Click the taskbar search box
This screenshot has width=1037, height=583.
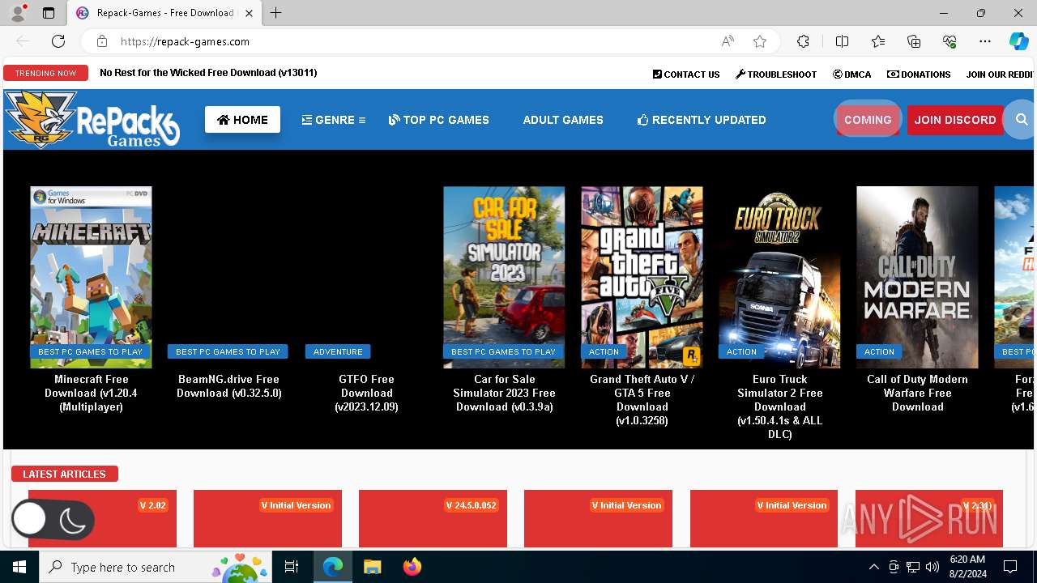pos(156,567)
